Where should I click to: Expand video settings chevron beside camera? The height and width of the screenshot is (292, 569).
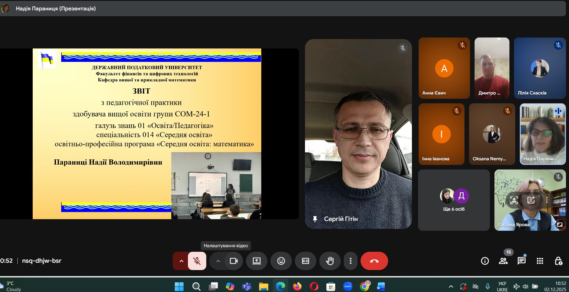tap(218, 261)
